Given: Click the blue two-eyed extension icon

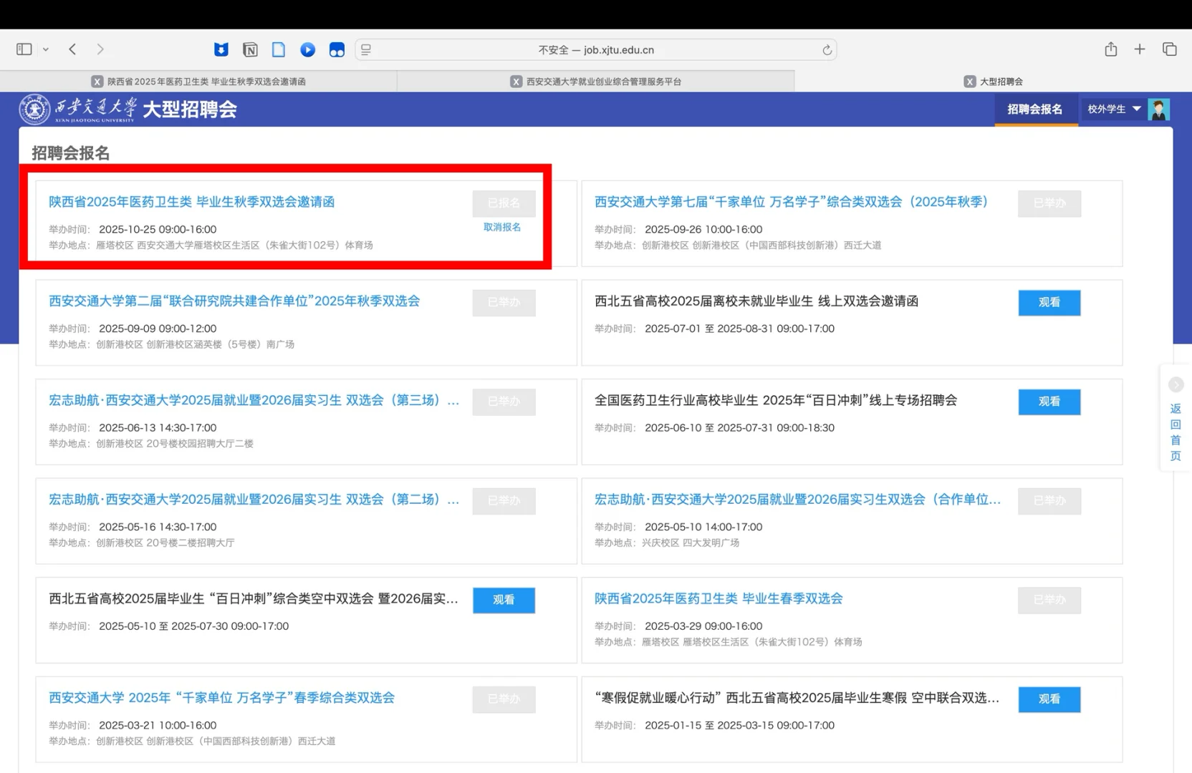Looking at the screenshot, I should tap(337, 49).
